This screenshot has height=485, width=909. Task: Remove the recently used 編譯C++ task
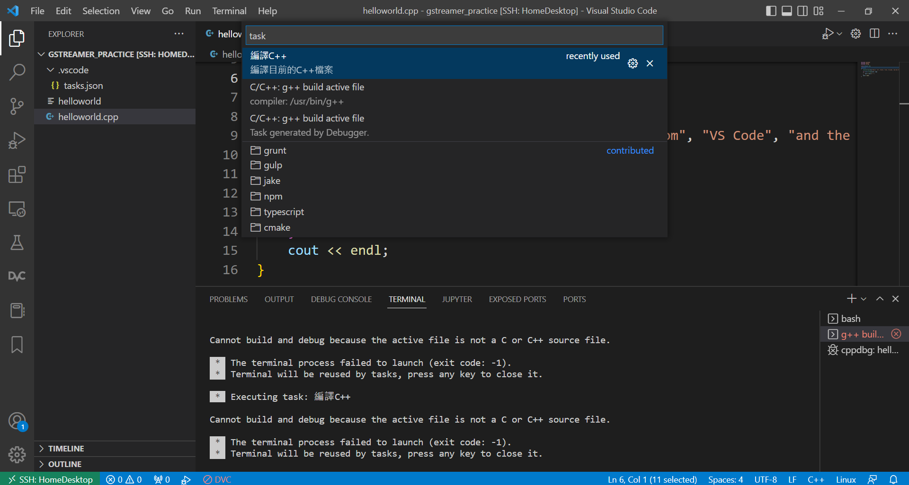click(650, 63)
